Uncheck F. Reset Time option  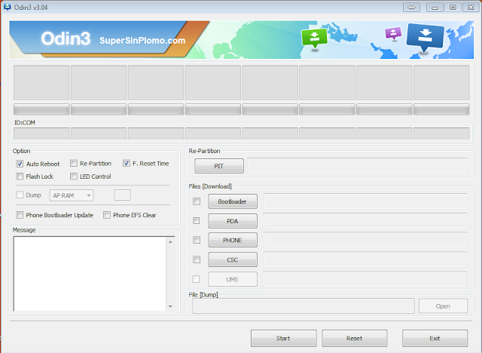127,163
